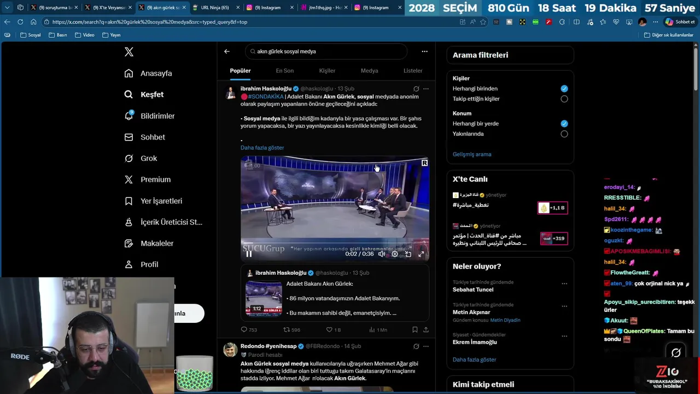Click the back arrow beside search box
This screenshot has width=700, height=394.
pyautogui.click(x=227, y=51)
